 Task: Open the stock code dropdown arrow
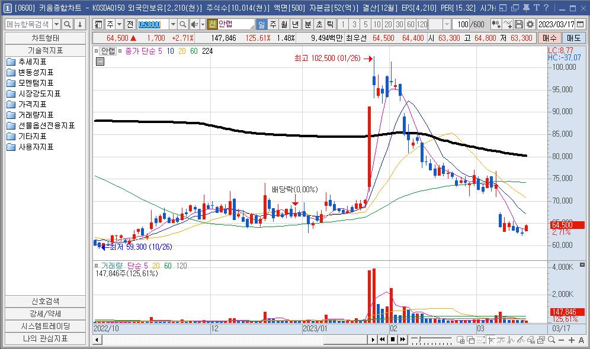(x=173, y=24)
